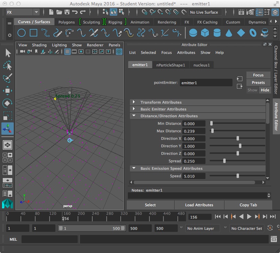Image resolution: width=280 pixels, height=253 pixels.
Task: Select the NURBS circle shelf icon
Action: pyautogui.click(x=22, y=33)
